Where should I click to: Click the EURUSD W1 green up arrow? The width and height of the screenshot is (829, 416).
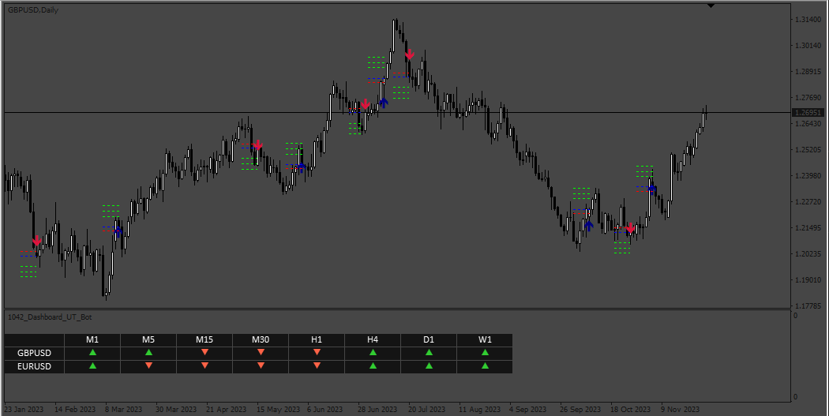coord(485,365)
